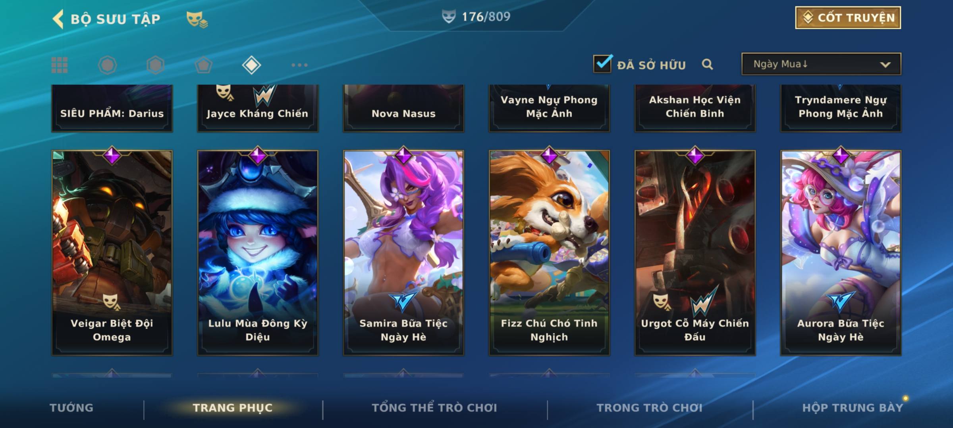This screenshot has height=428, width=953.
Task: Open the gold mask and coins icon
Action: (x=197, y=19)
